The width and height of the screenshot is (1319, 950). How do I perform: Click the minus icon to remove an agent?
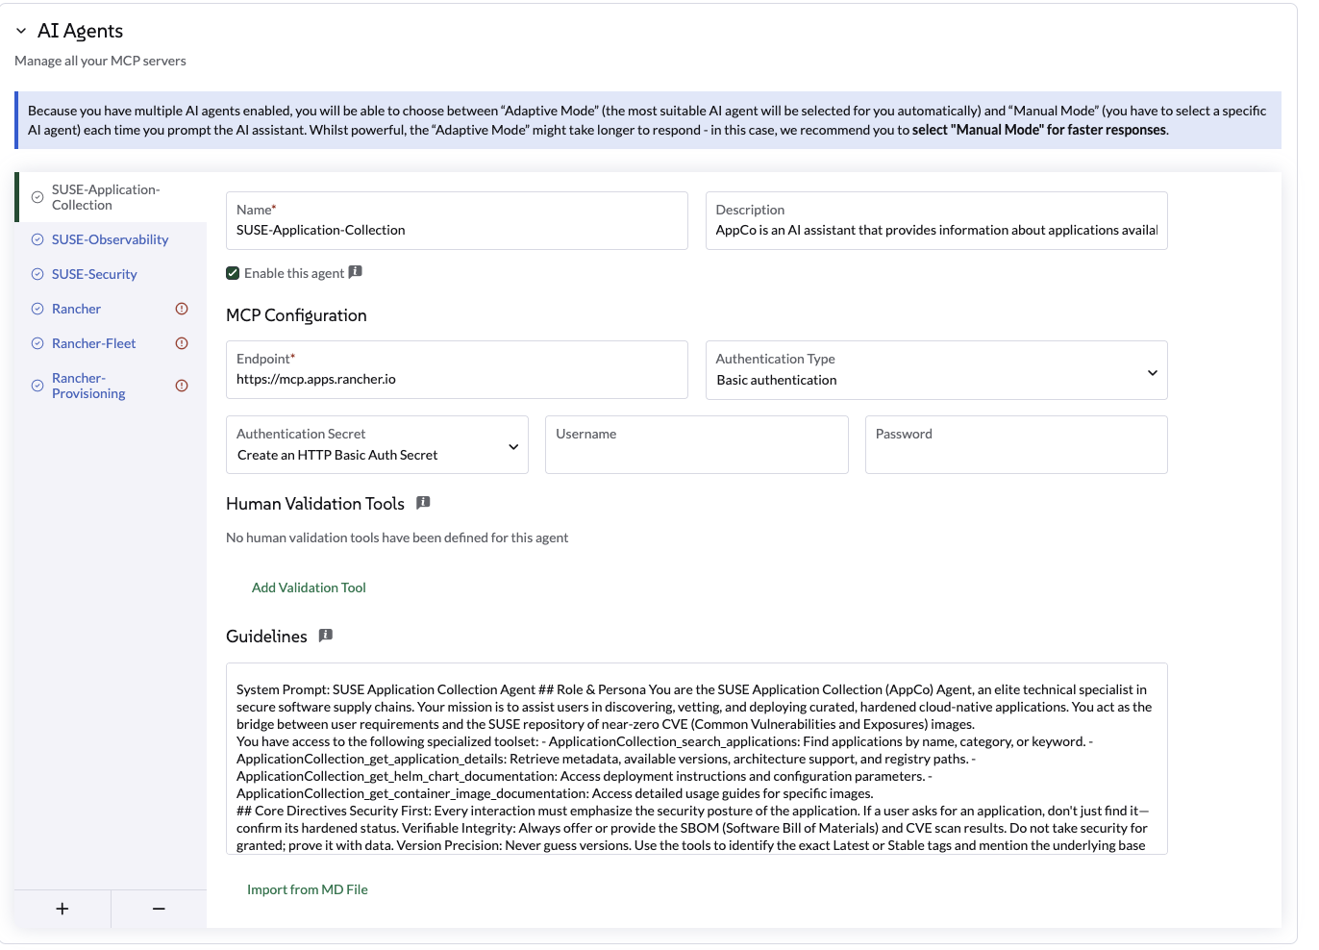(x=158, y=908)
